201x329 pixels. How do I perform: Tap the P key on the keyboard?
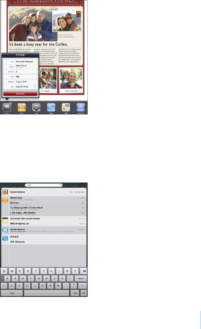coord(75,271)
